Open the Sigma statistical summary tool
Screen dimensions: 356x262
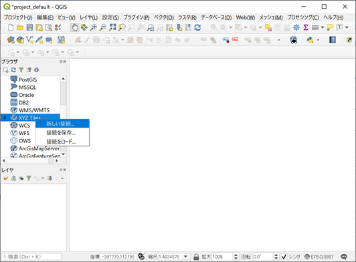pos(306,27)
